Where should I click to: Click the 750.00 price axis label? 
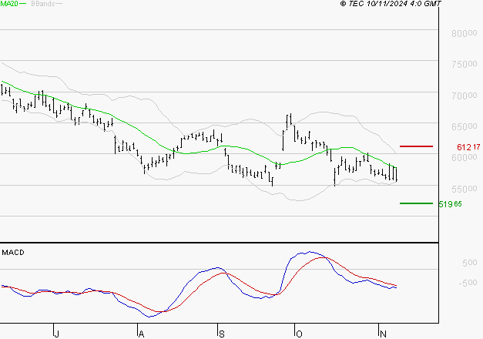click(x=465, y=64)
